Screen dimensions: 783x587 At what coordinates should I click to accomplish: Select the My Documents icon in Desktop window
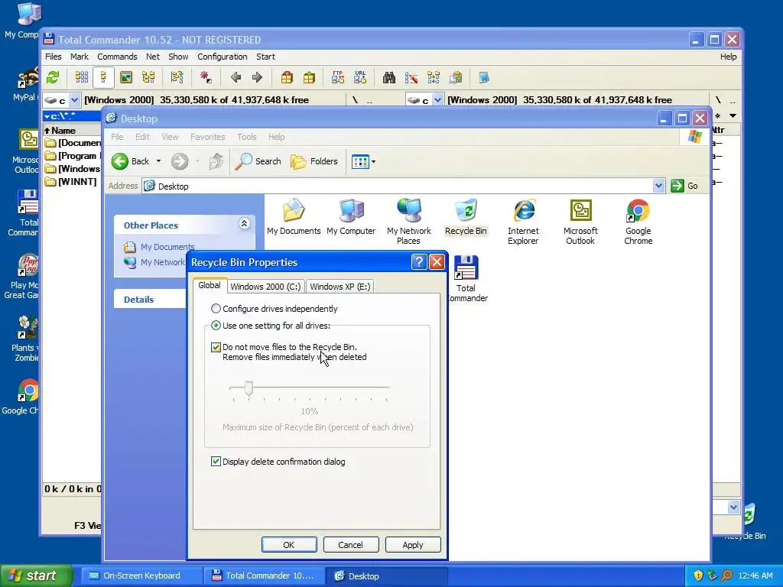(294, 217)
